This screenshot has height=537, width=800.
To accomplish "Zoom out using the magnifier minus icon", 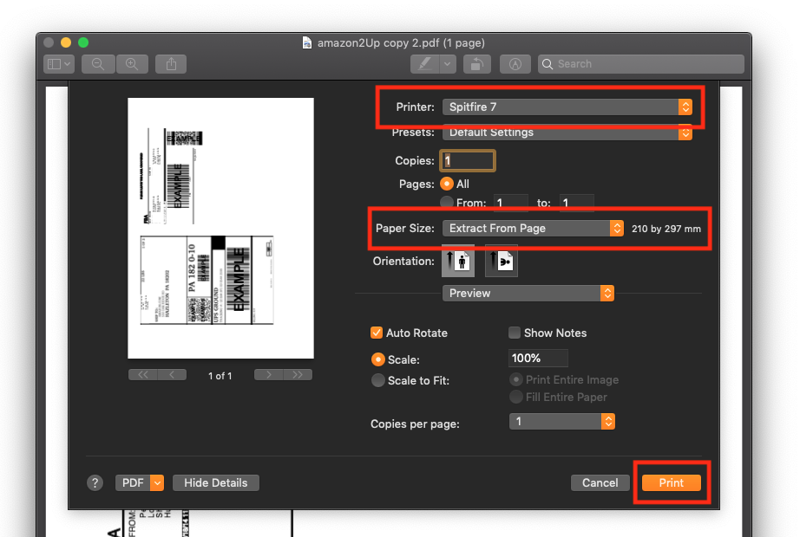I will (x=98, y=64).
